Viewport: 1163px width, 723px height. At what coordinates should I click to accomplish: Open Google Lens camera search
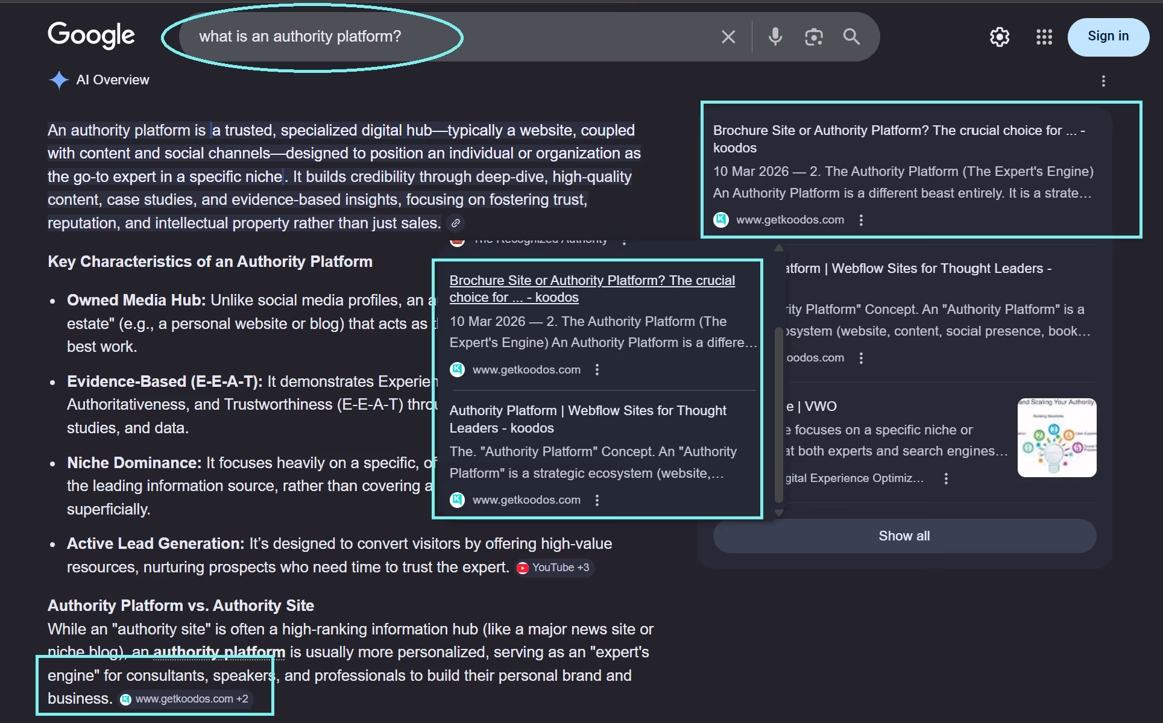click(814, 37)
